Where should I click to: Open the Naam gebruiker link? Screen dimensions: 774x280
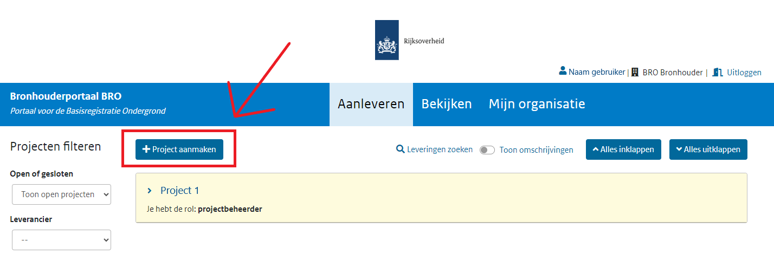coord(596,71)
